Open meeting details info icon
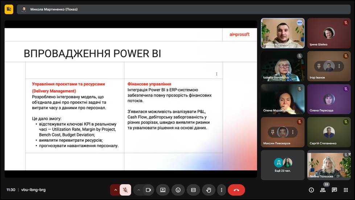 (311, 190)
